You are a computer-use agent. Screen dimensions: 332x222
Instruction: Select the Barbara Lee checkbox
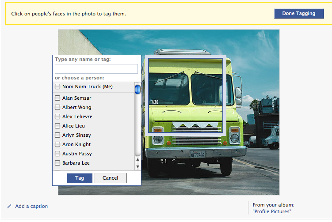tap(57, 163)
